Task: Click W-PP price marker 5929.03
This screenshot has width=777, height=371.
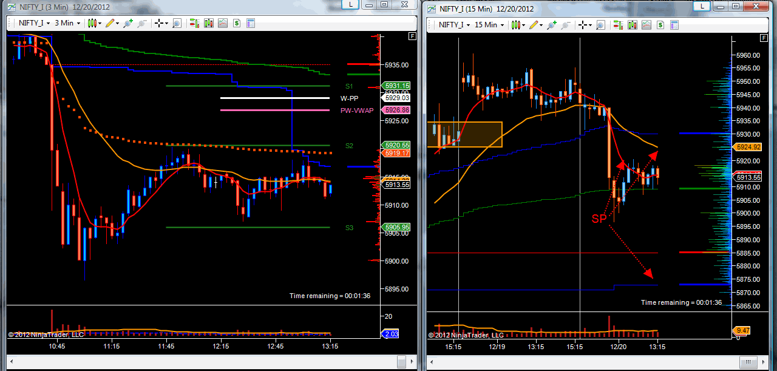Action: pos(395,98)
